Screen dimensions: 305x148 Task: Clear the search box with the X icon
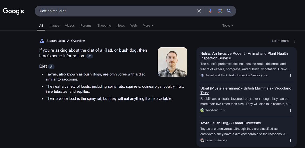pos(199,11)
